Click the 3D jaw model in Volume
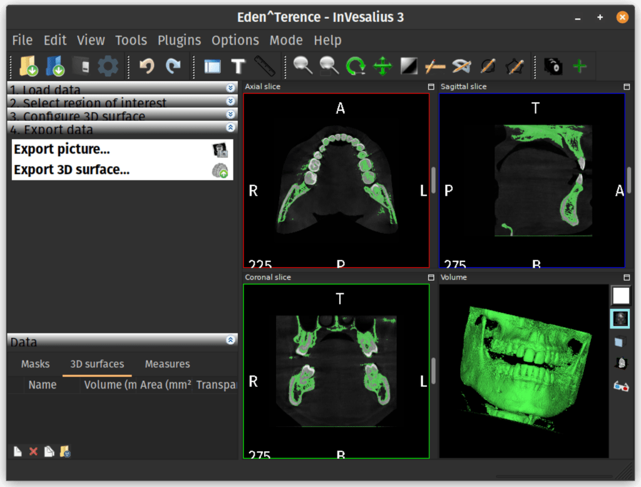The image size is (641, 487). (x=525, y=370)
